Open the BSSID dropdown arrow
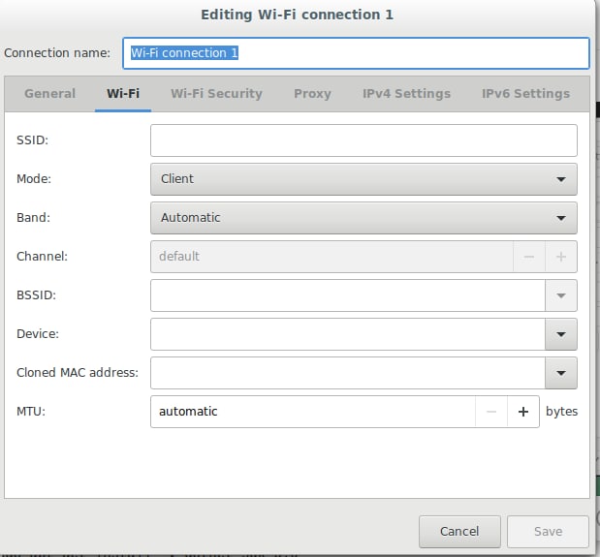The height and width of the screenshot is (557, 600). pos(561,295)
